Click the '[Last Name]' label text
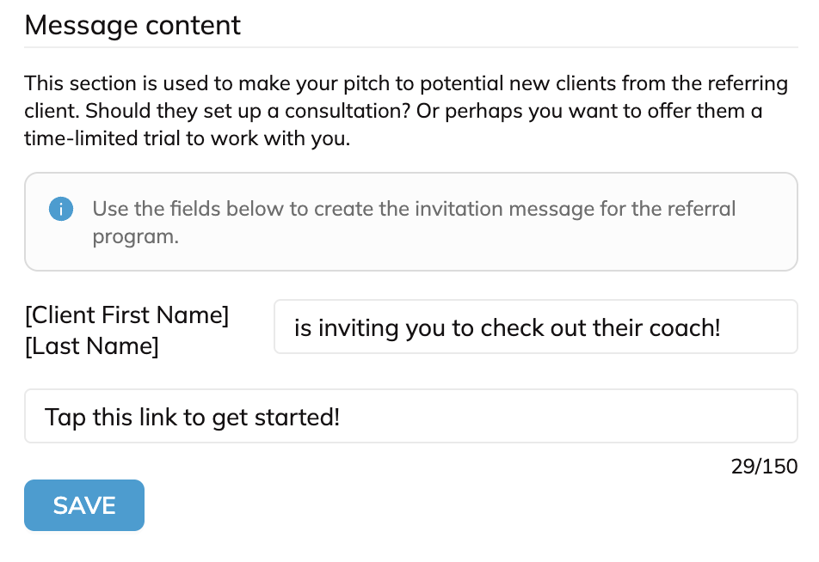The image size is (819, 562). 91,346
